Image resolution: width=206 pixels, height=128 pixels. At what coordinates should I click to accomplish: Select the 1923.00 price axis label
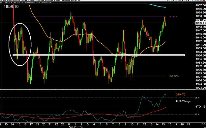coord(201,88)
